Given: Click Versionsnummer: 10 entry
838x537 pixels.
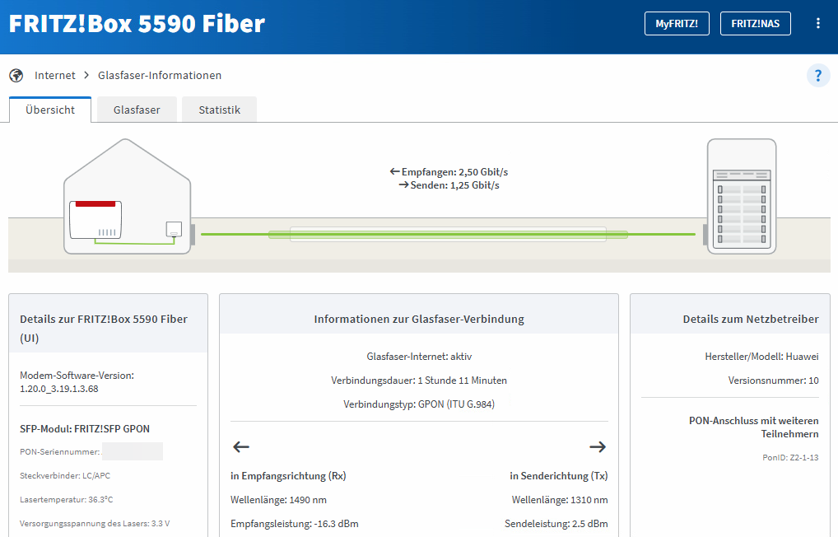Looking at the screenshot, I should tap(773, 381).
